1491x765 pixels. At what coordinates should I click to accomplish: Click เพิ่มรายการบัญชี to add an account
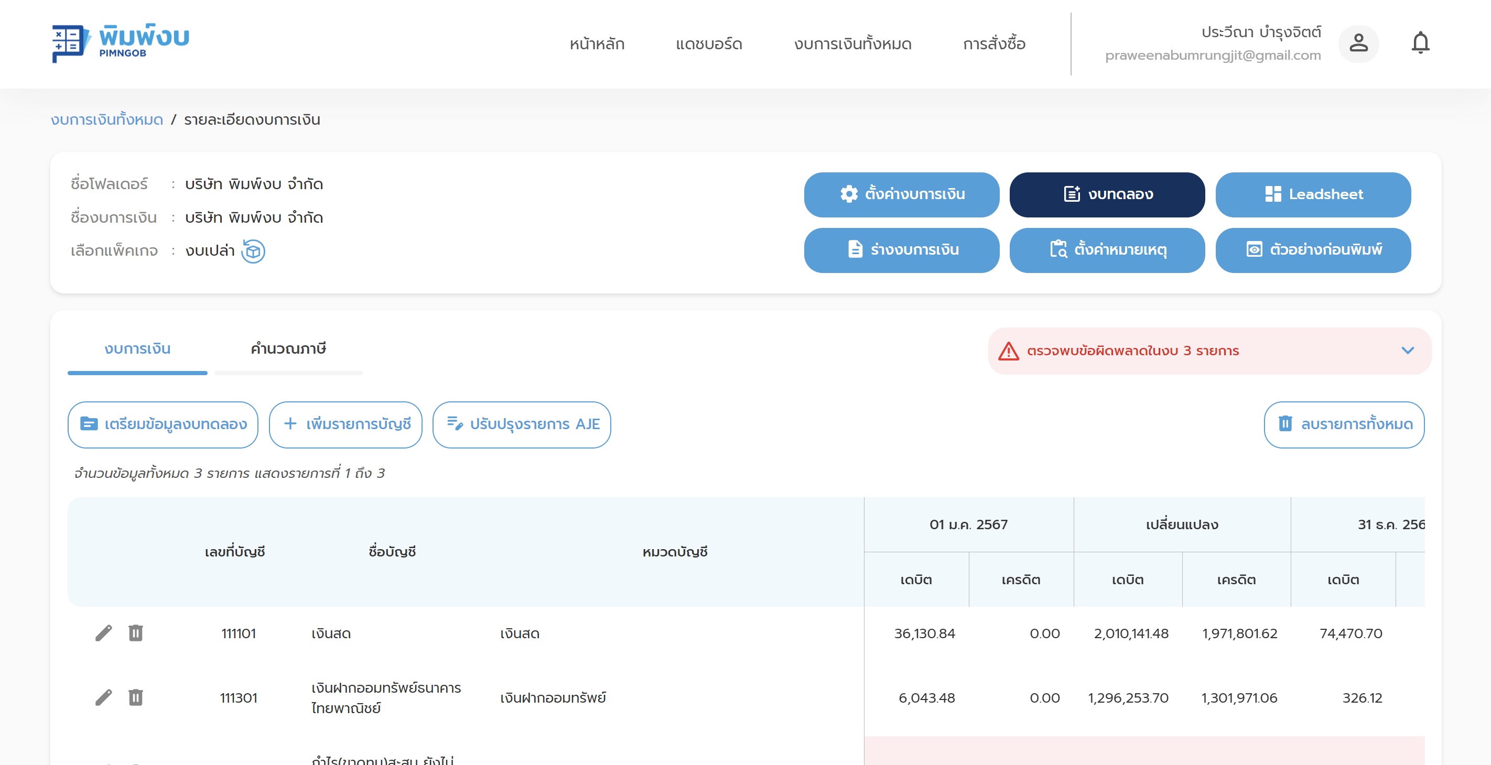[345, 424]
